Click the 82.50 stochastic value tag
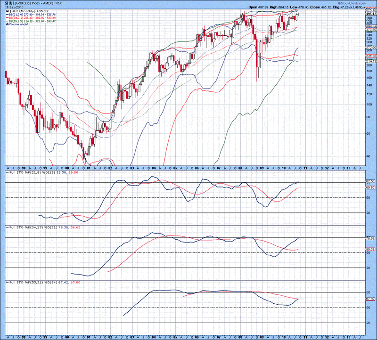This screenshot has width=377, height=340. pos(370,181)
